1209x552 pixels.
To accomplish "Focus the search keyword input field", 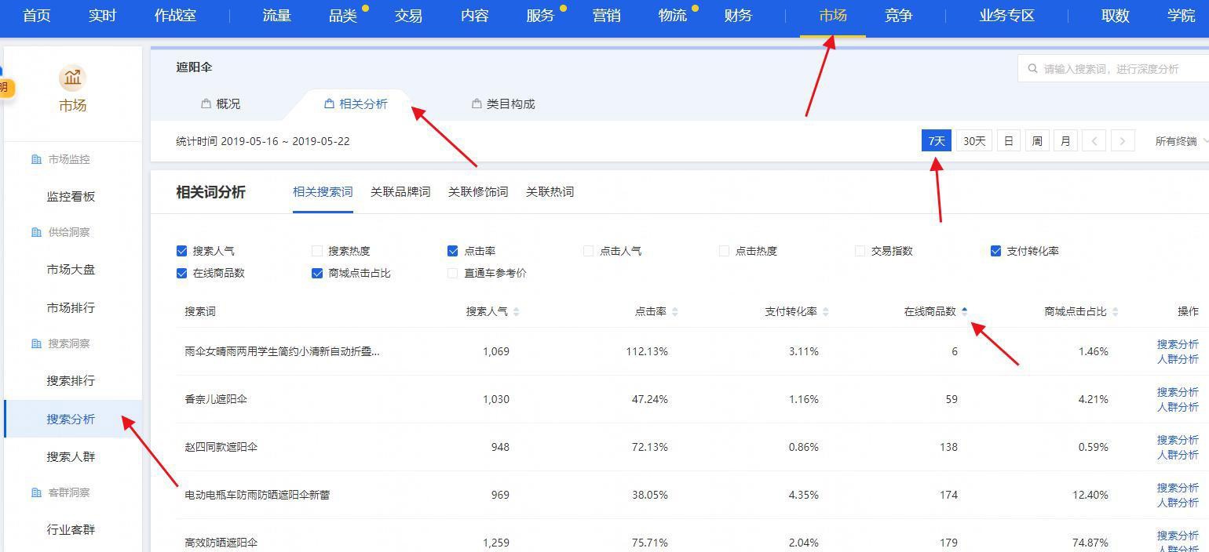I will click(1113, 68).
